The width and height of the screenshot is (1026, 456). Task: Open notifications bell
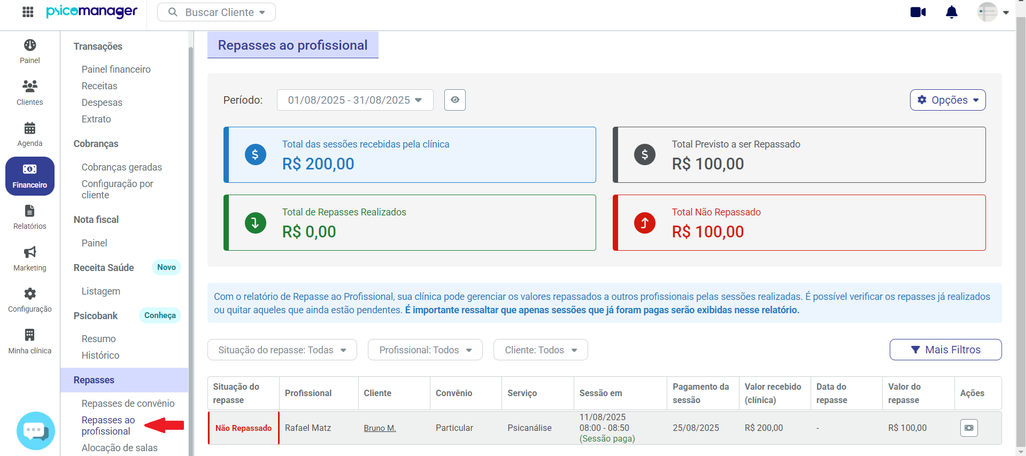952,12
